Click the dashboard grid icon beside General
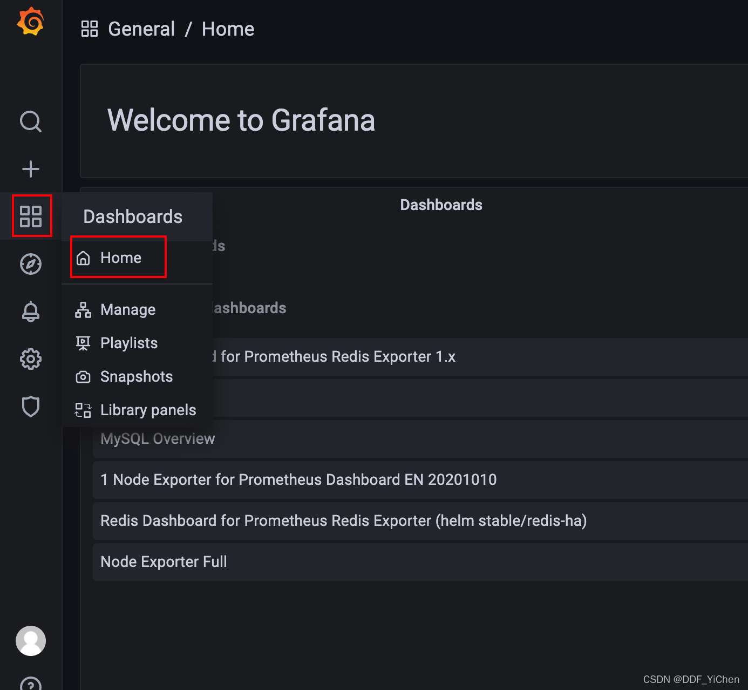The height and width of the screenshot is (690, 748). (x=90, y=29)
